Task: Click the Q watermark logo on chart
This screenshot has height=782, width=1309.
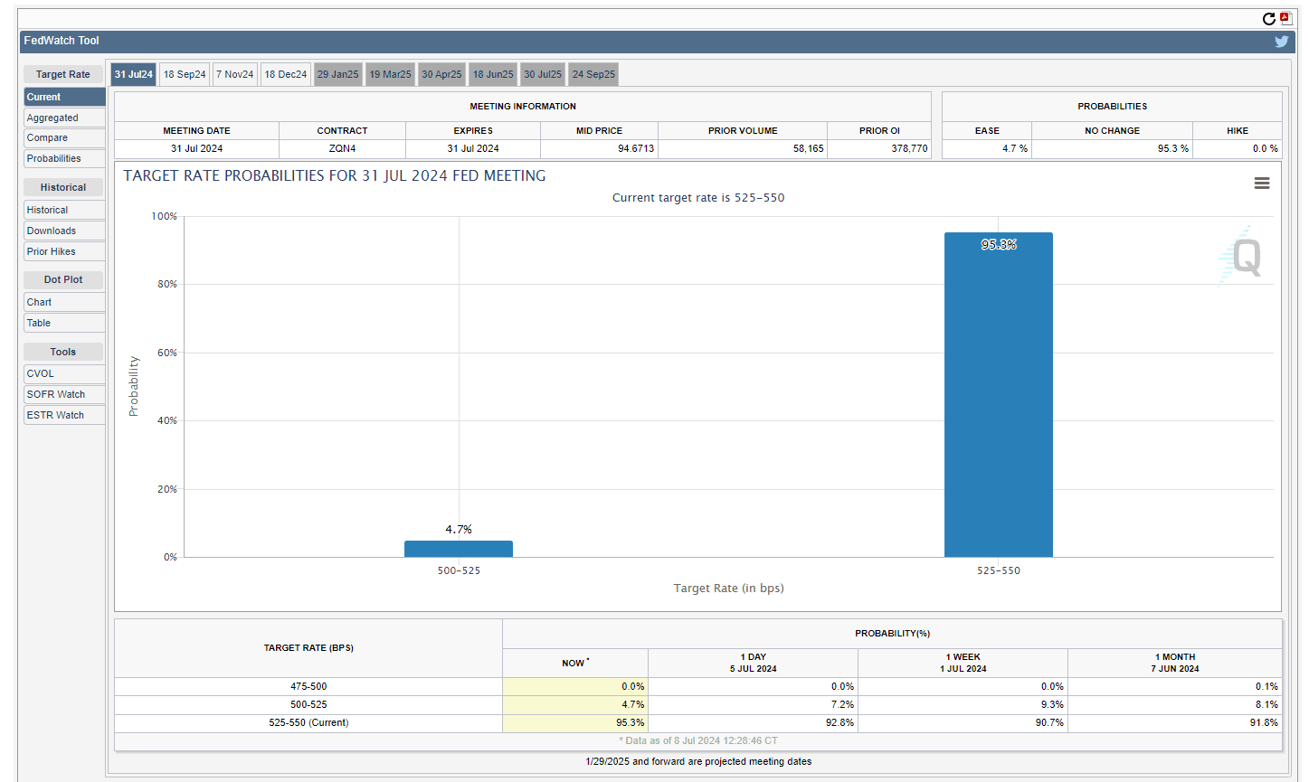Action: click(1245, 257)
